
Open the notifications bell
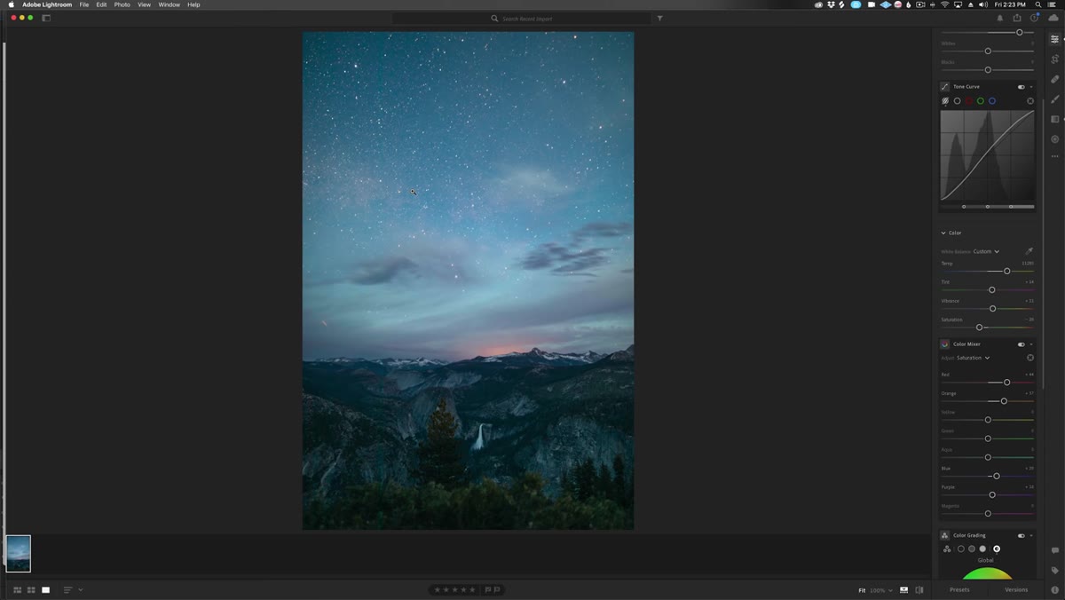tap(1000, 18)
